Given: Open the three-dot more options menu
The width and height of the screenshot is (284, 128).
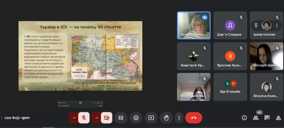Looking at the screenshot, I should (x=179, y=118).
